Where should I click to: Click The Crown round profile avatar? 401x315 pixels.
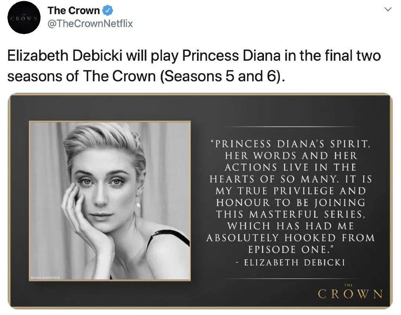(24, 18)
